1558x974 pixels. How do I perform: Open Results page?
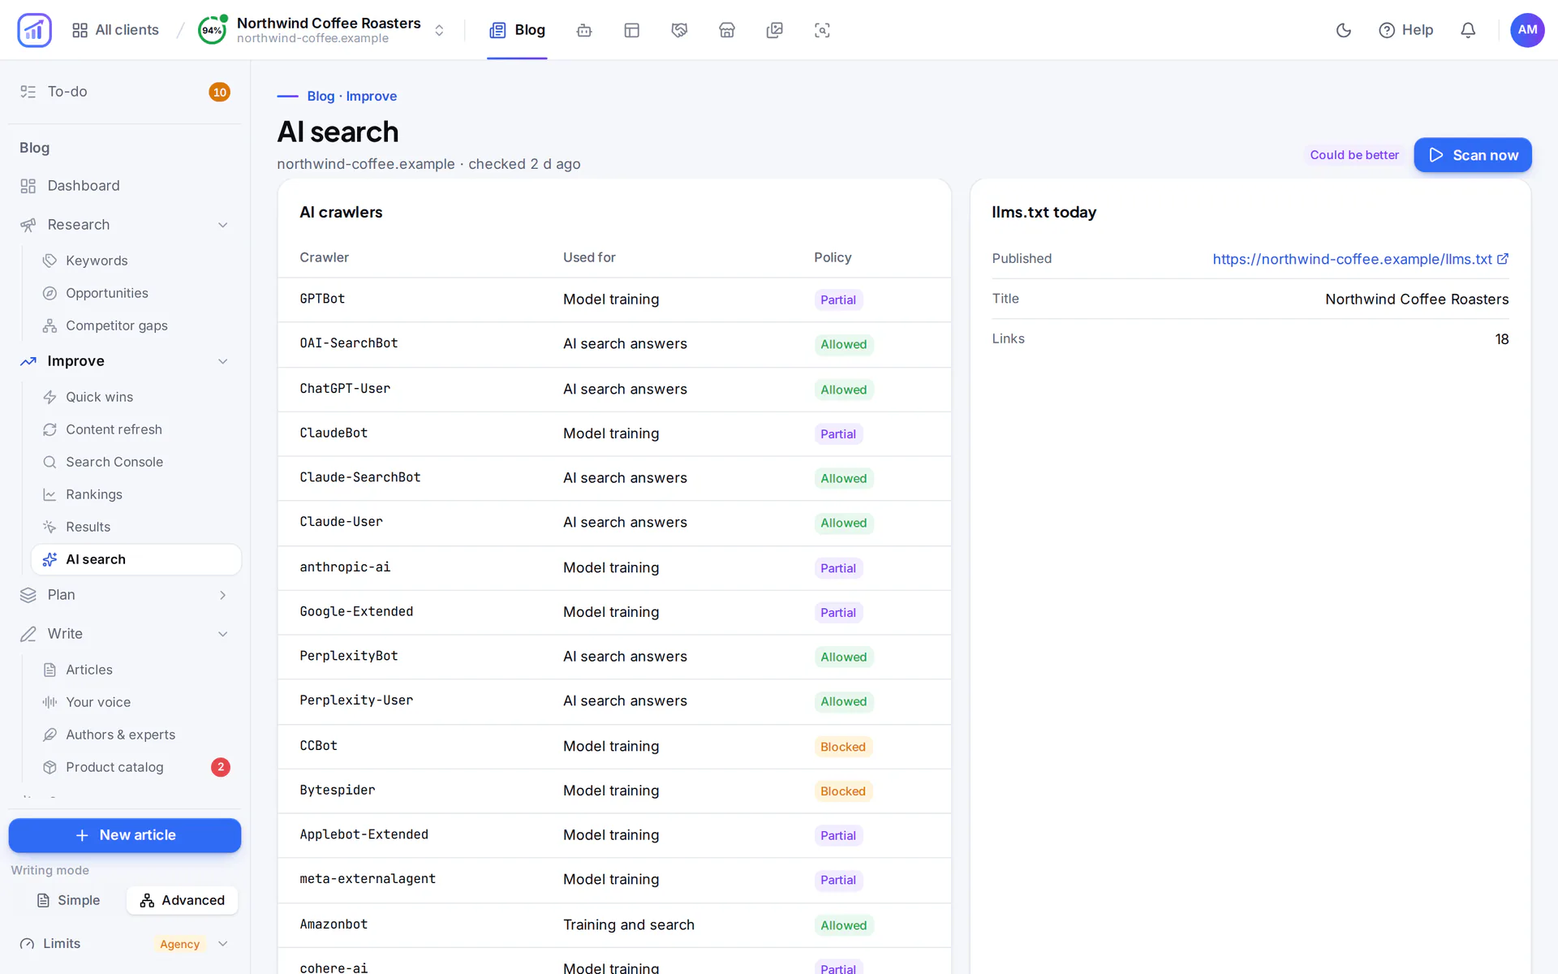click(x=136, y=527)
